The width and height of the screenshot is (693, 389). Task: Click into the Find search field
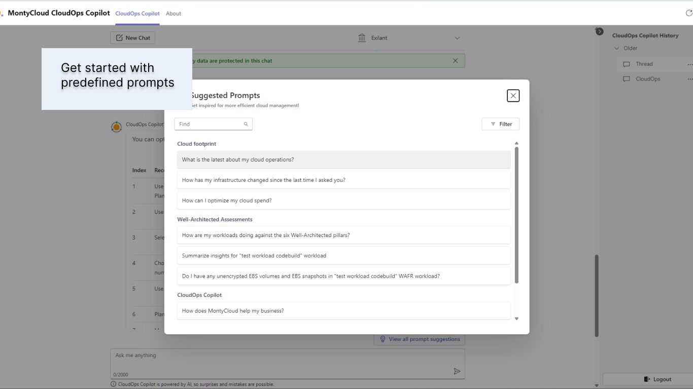213,124
